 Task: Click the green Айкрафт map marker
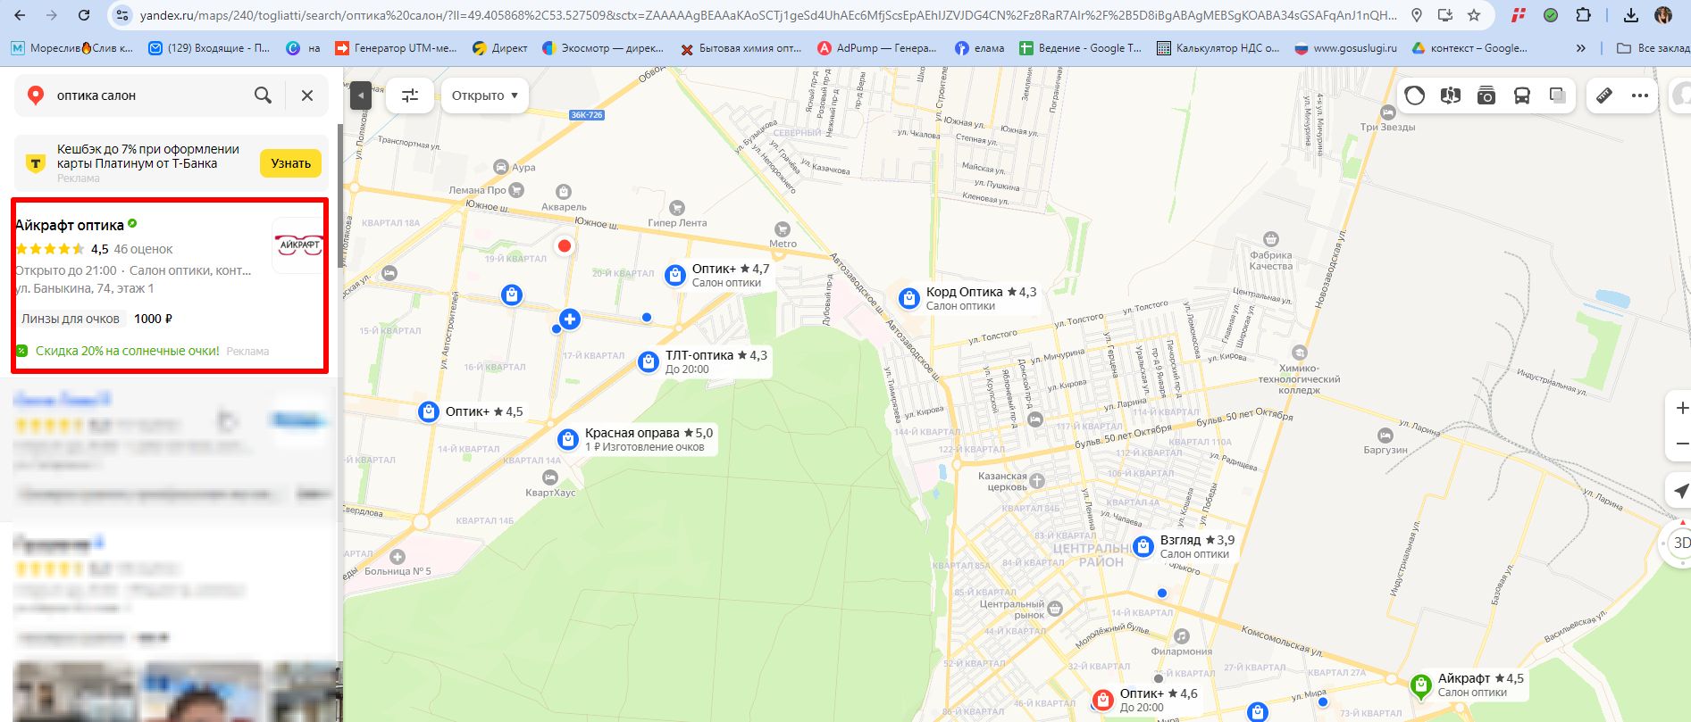[x=1420, y=685]
